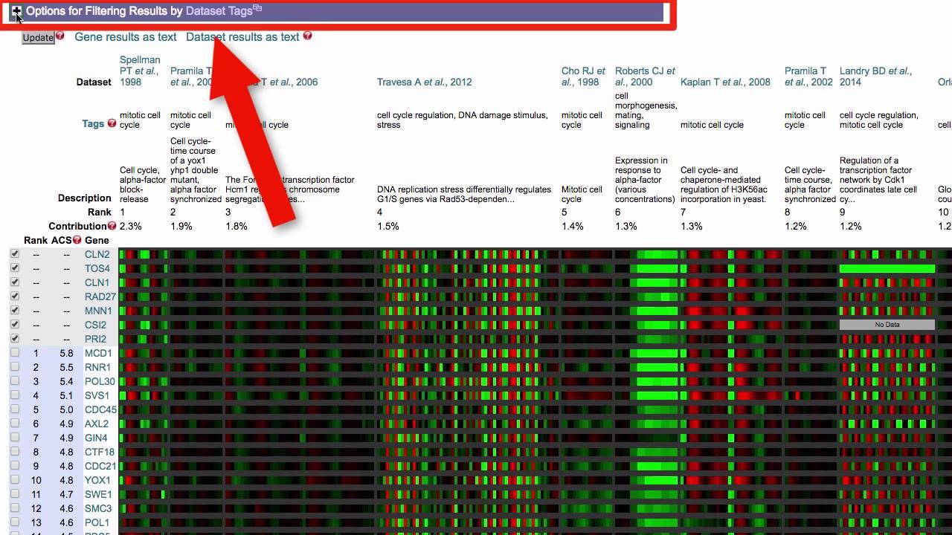Click description 'DNA replication stress differentially regulates'
952x535 pixels.
coord(464,189)
